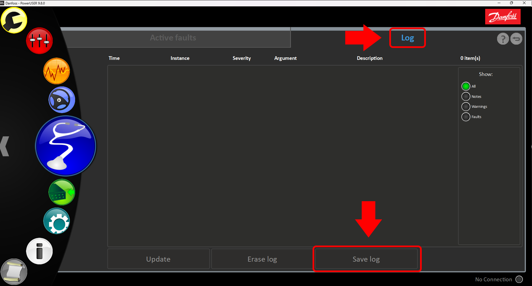The image size is (532, 286).
Task: Select the Faults filter option
Action: coord(466,117)
